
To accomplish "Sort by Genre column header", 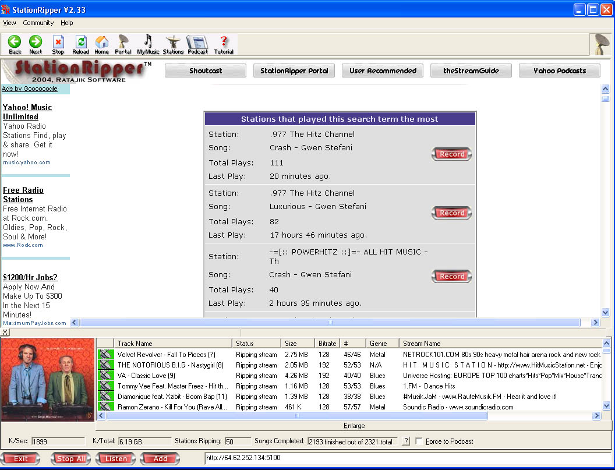I will [x=383, y=343].
